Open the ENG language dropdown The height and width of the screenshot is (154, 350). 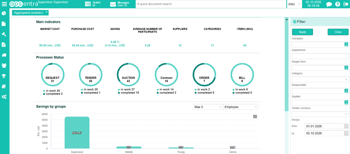click(294, 4)
